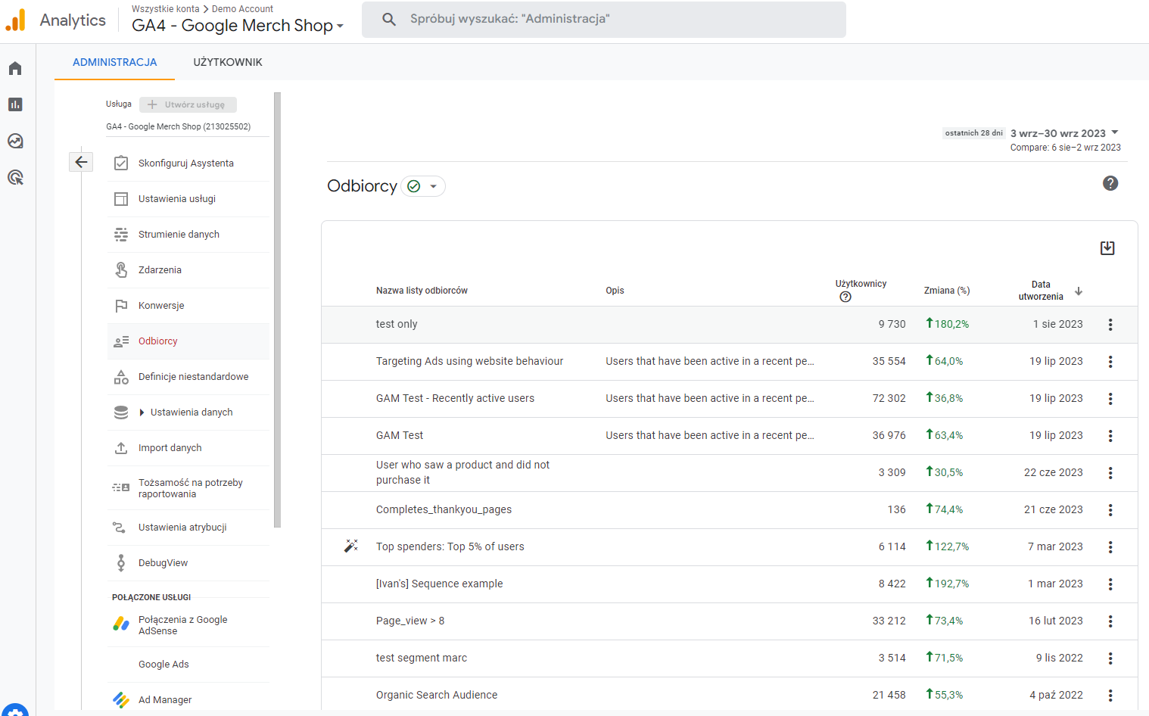This screenshot has height=716, width=1149.
Task: Click the help question mark icon near Odbiorcy
Action: tap(1110, 183)
